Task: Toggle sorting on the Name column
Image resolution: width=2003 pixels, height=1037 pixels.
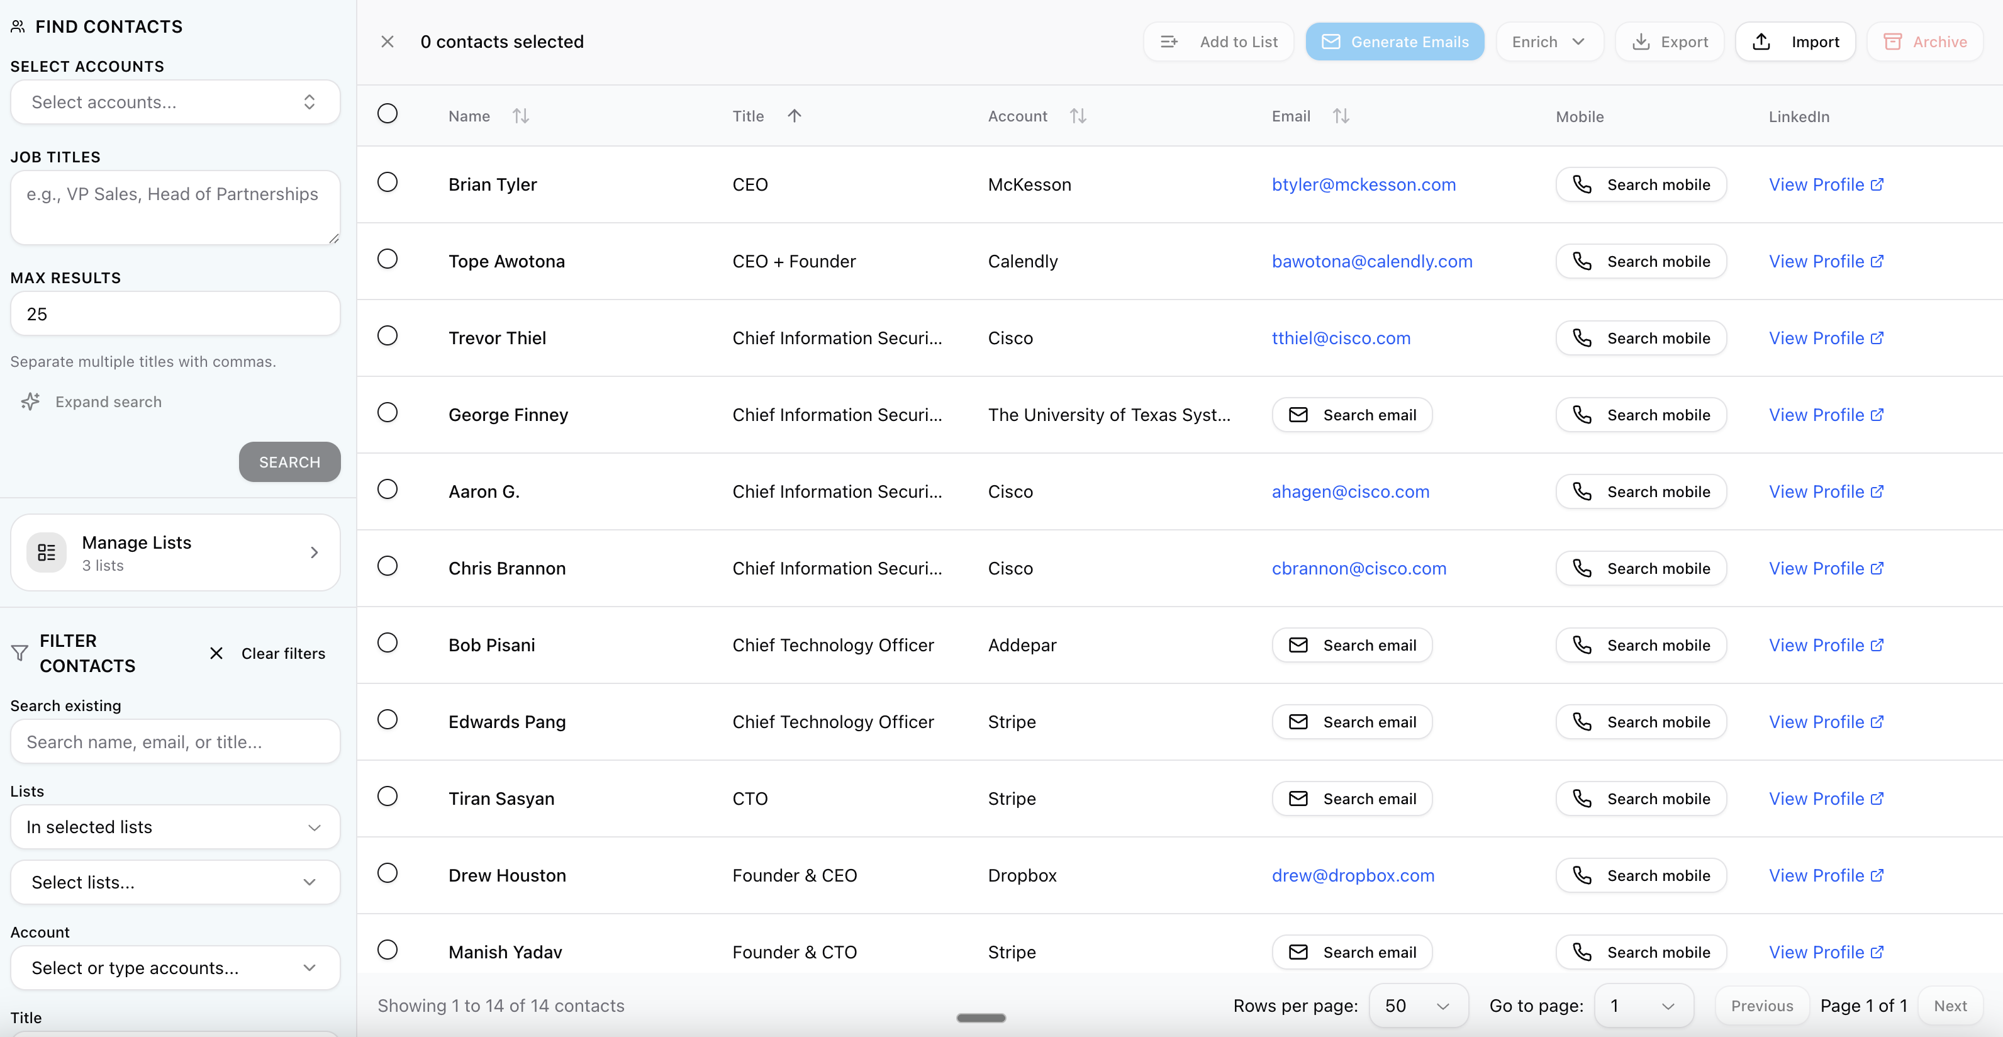Action: (x=520, y=115)
